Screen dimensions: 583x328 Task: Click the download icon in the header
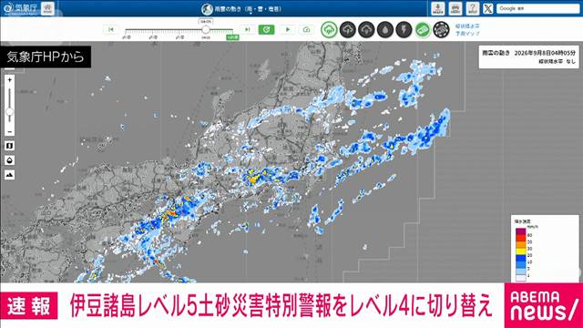point(438,8)
